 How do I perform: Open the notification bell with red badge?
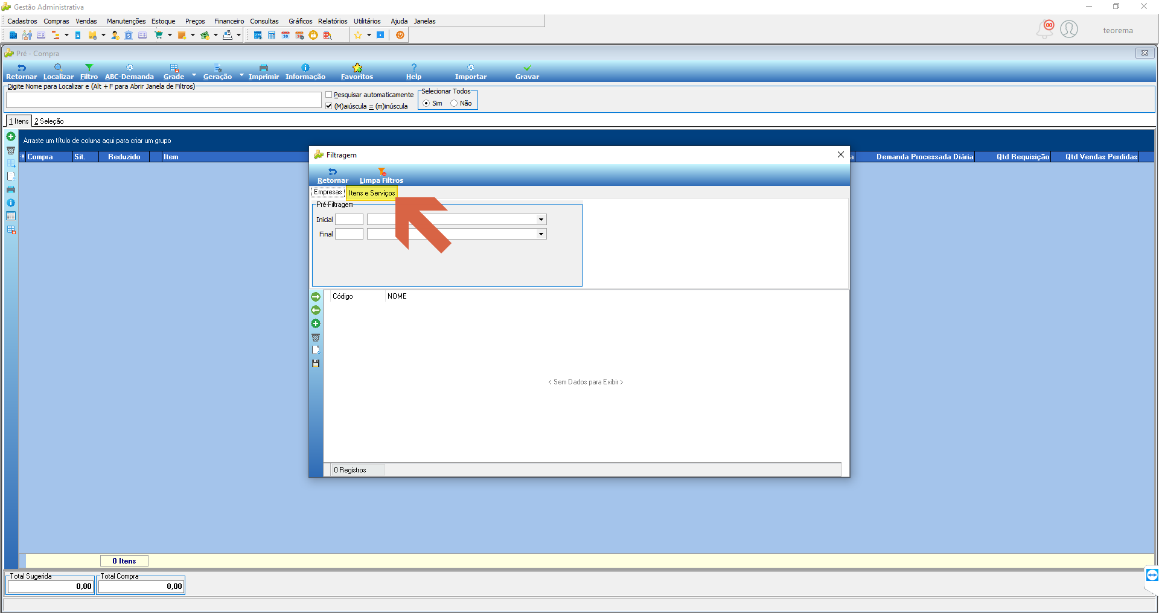point(1046,29)
